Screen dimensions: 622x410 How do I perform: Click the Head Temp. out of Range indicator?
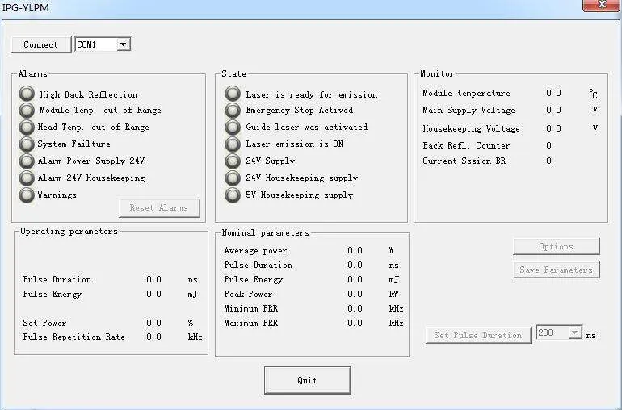coord(27,128)
